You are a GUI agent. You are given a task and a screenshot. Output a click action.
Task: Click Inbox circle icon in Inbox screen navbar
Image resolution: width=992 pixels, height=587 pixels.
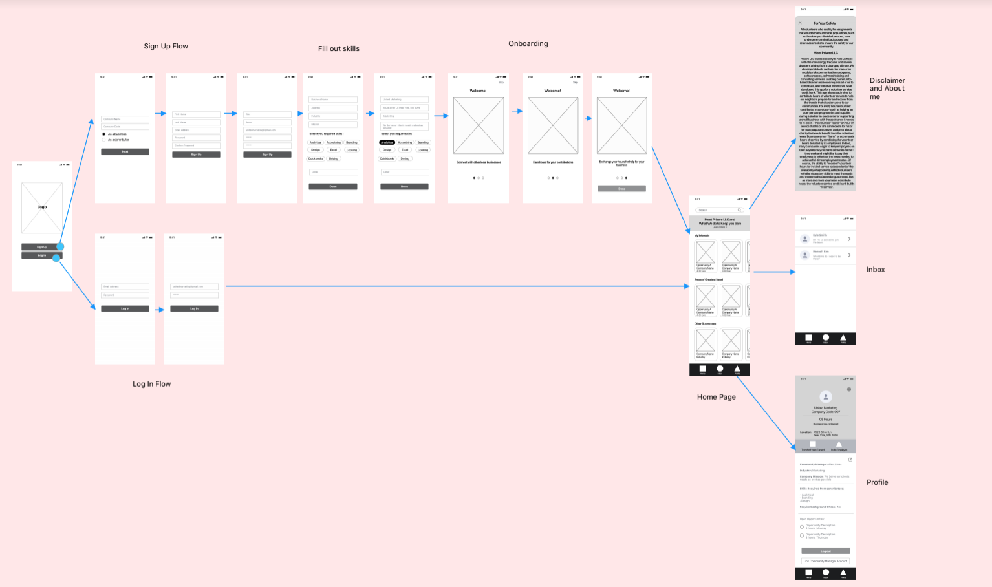tap(826, 337)
